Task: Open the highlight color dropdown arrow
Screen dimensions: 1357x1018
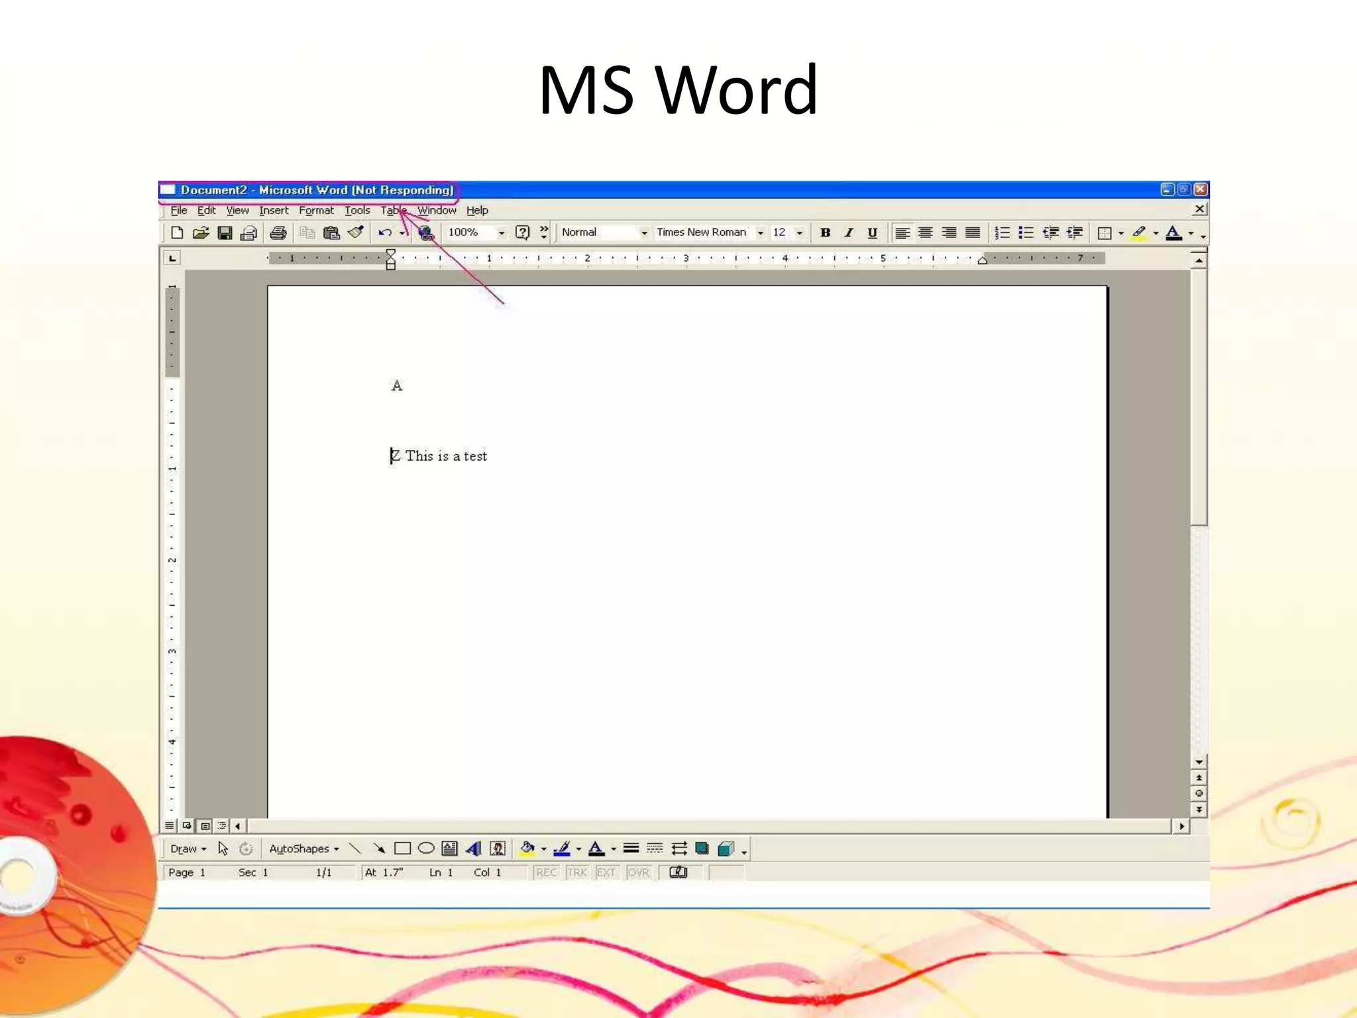Action: coord(1156,233)
